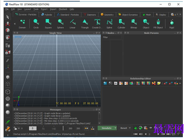Switch to the Daemons tab
Viewport: 190px width, 139px height.
[90, 15]
